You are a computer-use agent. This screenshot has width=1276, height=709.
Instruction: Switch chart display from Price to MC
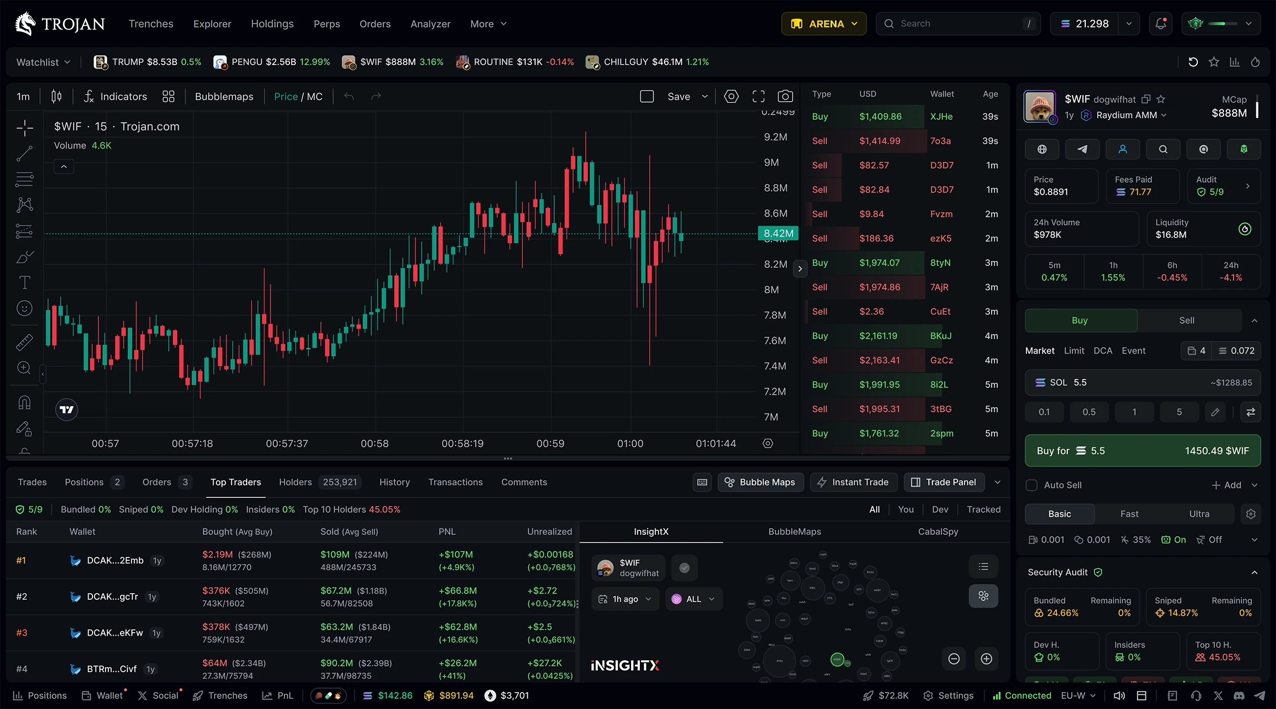316,96
